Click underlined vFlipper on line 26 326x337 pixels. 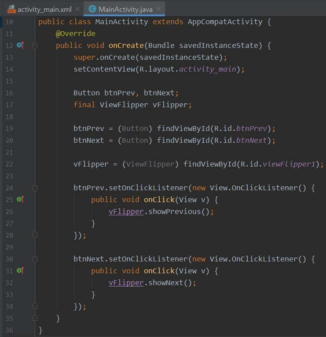[x=126, y=212]
